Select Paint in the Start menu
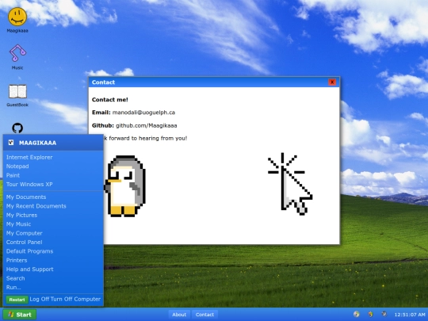Viewport: 428px width, 321px height. coord(13,175)
